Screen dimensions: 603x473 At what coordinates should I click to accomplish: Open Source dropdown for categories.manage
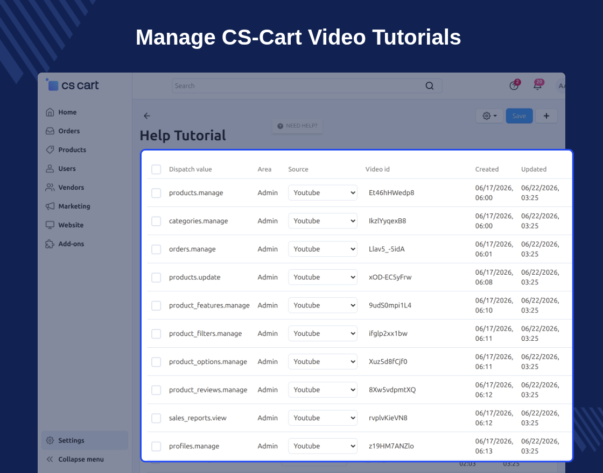point(322,221)
